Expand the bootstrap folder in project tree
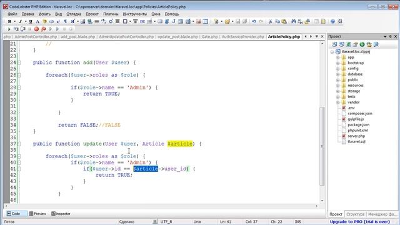 pos(337,63)
